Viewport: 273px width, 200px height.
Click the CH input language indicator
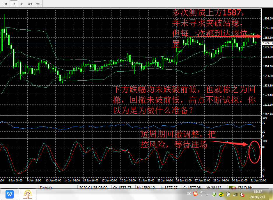(189, 194)
